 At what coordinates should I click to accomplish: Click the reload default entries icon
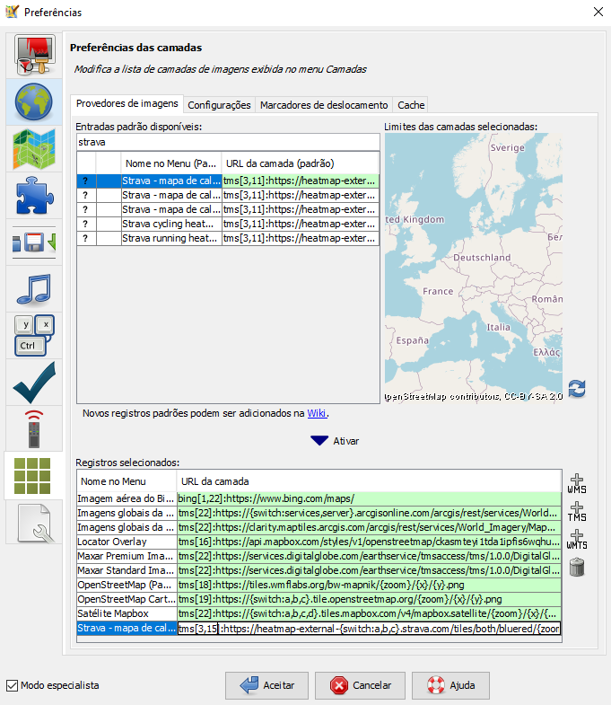coord(577,389)
